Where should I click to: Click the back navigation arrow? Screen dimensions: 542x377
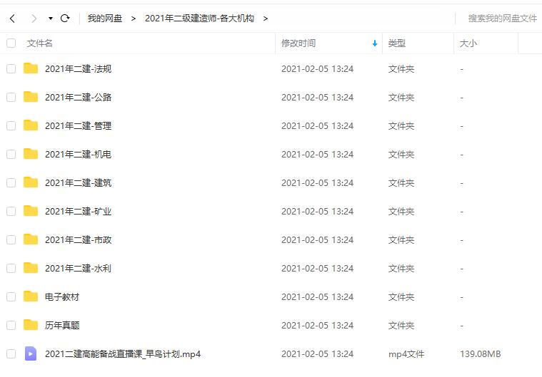coord(12,18)
